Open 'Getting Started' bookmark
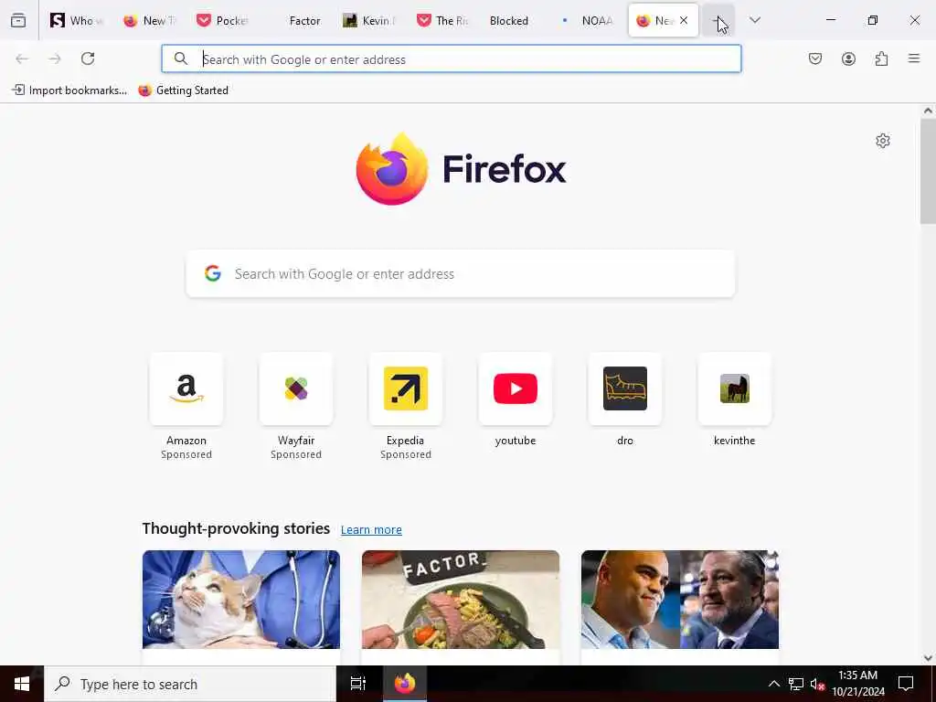 pos(183,90)
